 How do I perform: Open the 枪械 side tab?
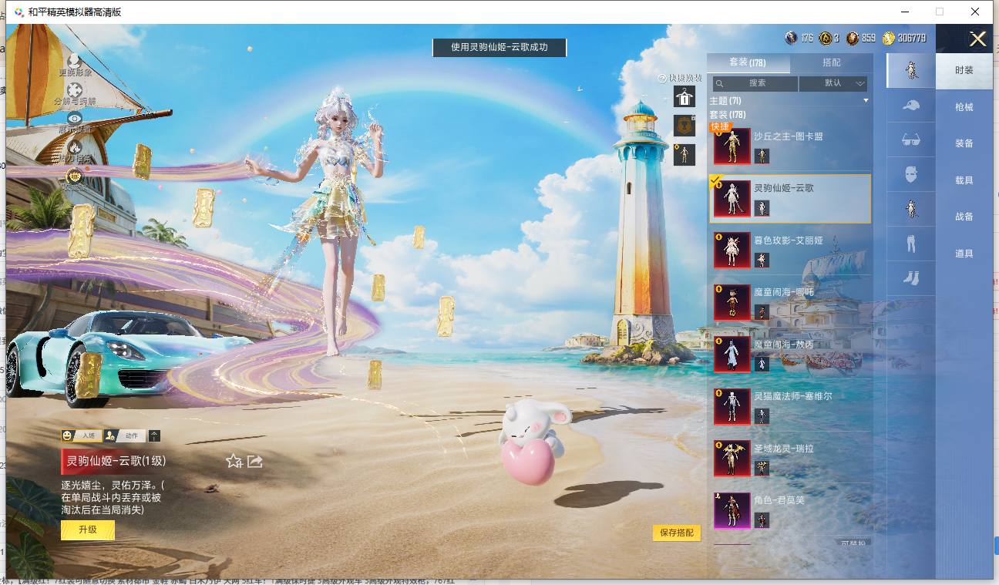coord(964,107)
